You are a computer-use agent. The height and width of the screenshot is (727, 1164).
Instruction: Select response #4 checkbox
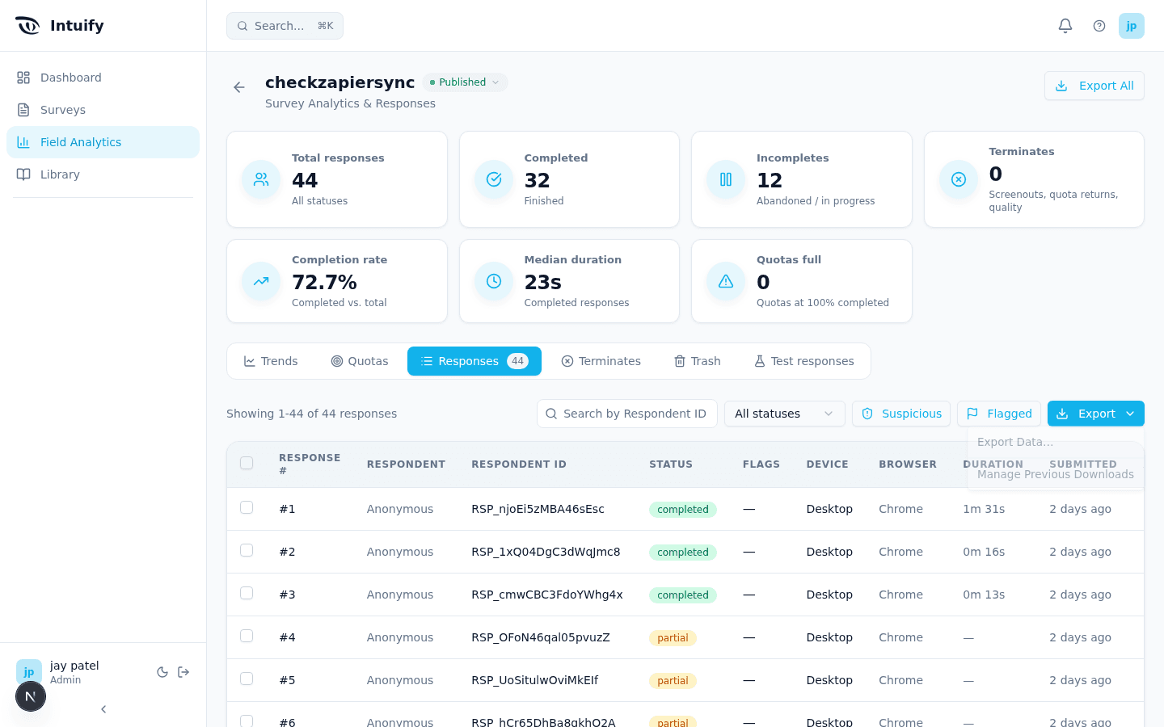[x=247, y=636]
